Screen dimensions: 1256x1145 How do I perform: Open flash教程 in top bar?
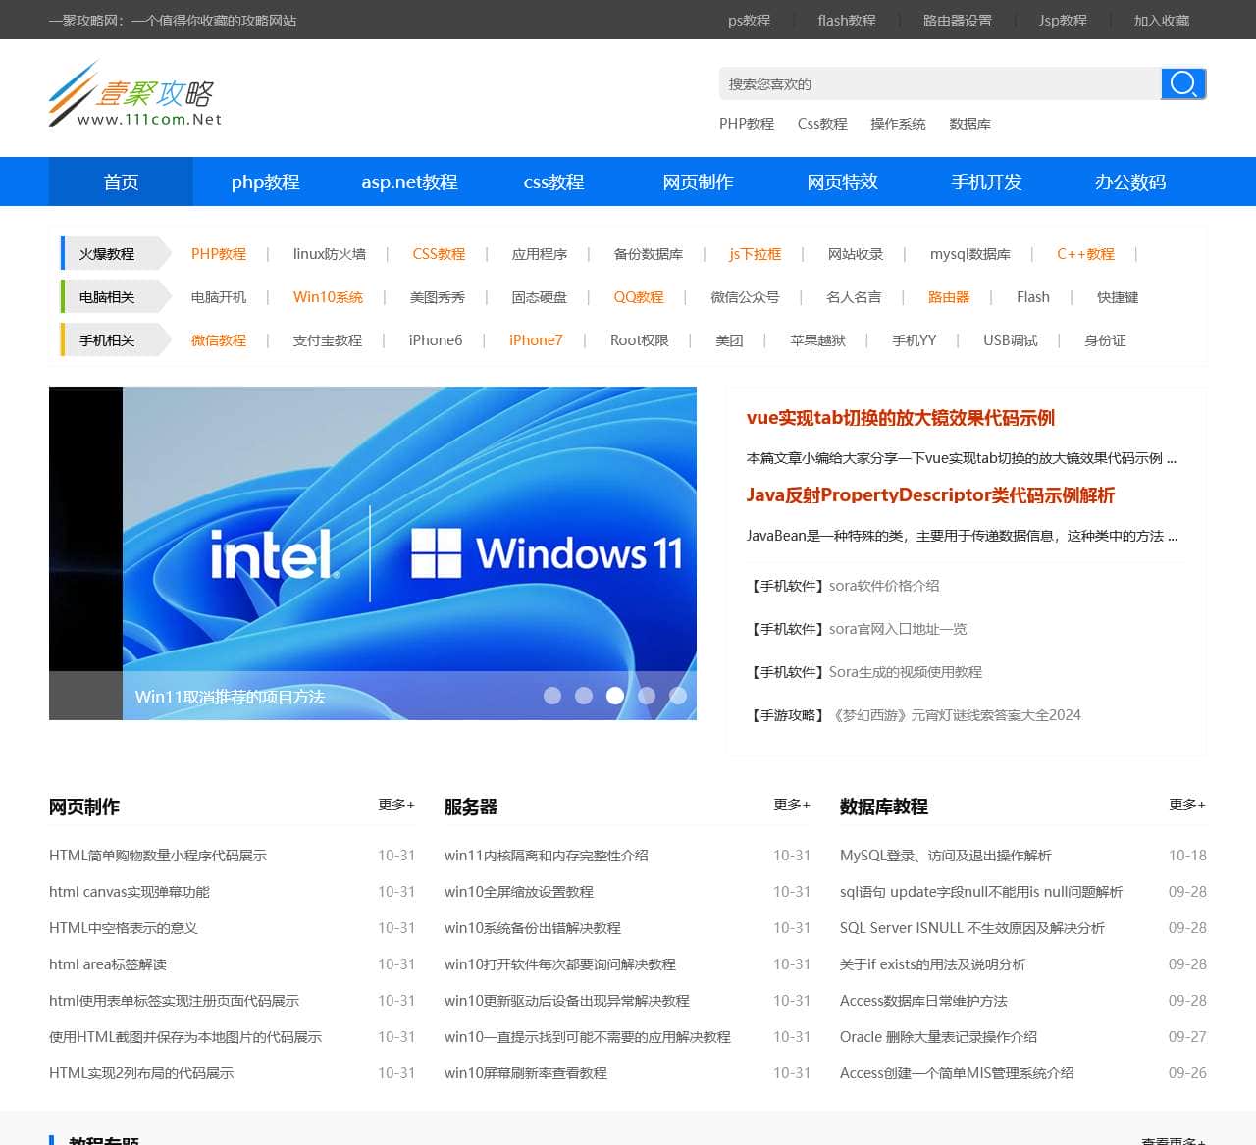point(846,20)
